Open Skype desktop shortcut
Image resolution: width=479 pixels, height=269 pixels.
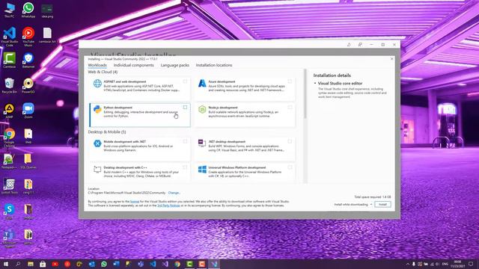tap(10, 211)
